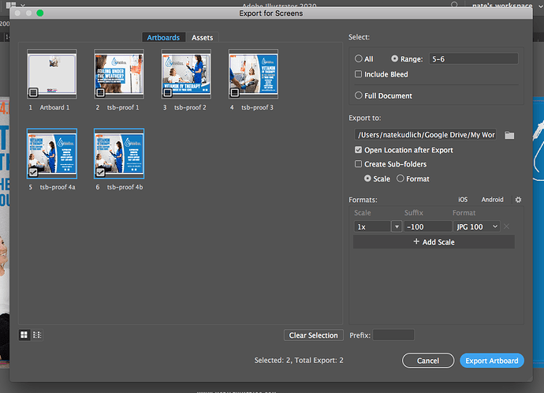This screenshot has width=544, height=393.
Task: Switch to thumbnail grid view icon
Action: 24,335
